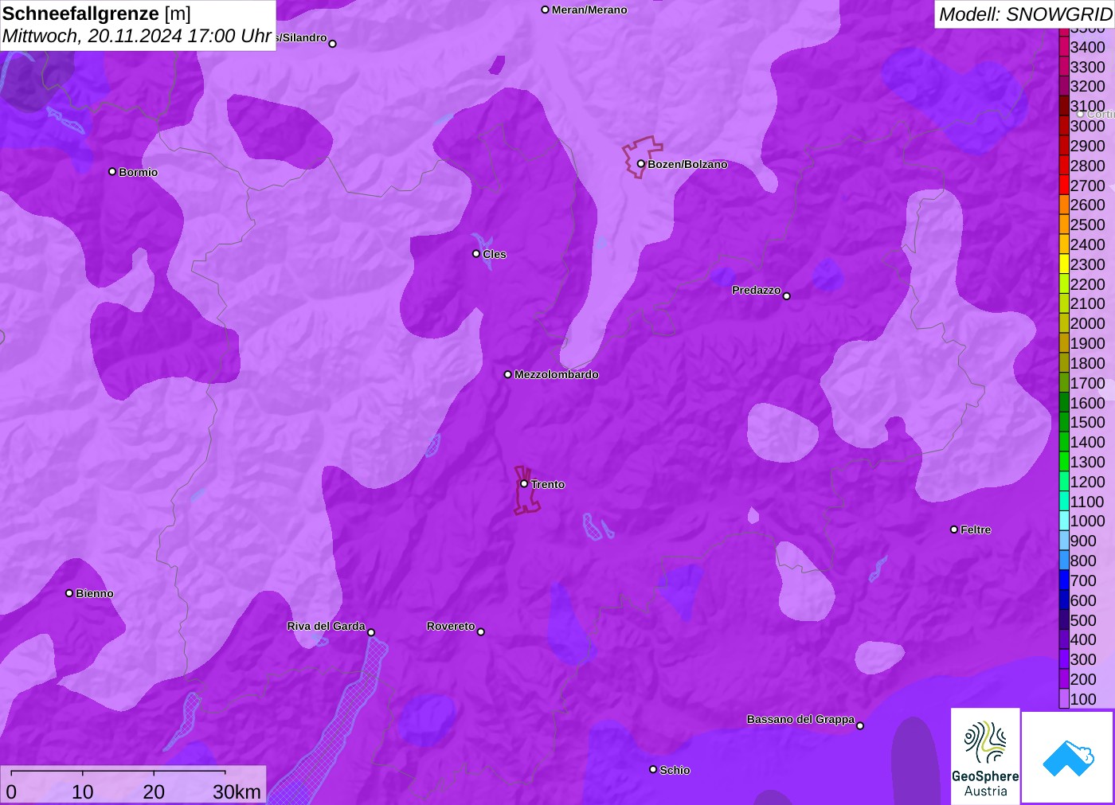Click the Mezzolombardo marker dot
The height and width of the screenshot is (805, 1115).
pyautogui.click(x=508, y=374)
